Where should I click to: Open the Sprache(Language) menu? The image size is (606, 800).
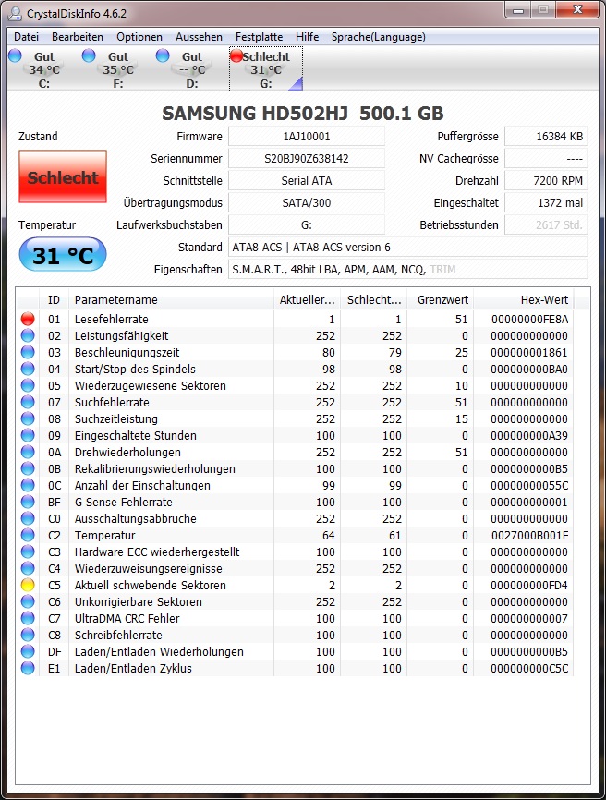coord(378,37)
